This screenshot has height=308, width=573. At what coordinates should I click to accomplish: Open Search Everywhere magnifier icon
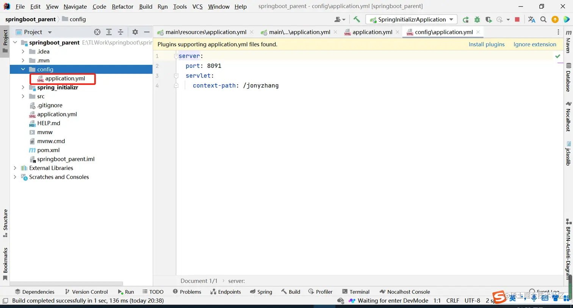point(543,19)
